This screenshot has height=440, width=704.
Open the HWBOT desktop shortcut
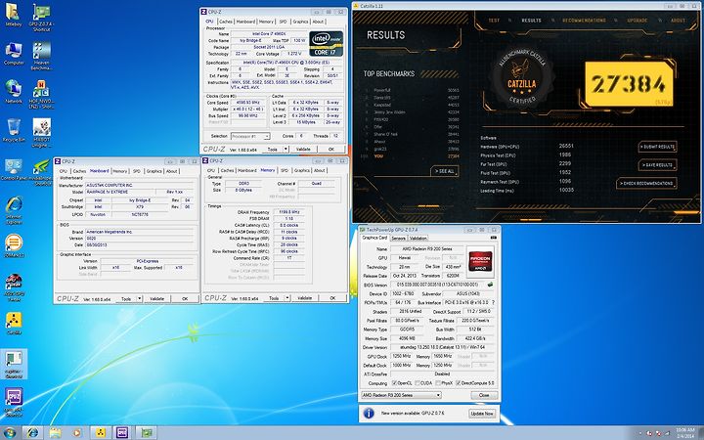coord(41,133)
